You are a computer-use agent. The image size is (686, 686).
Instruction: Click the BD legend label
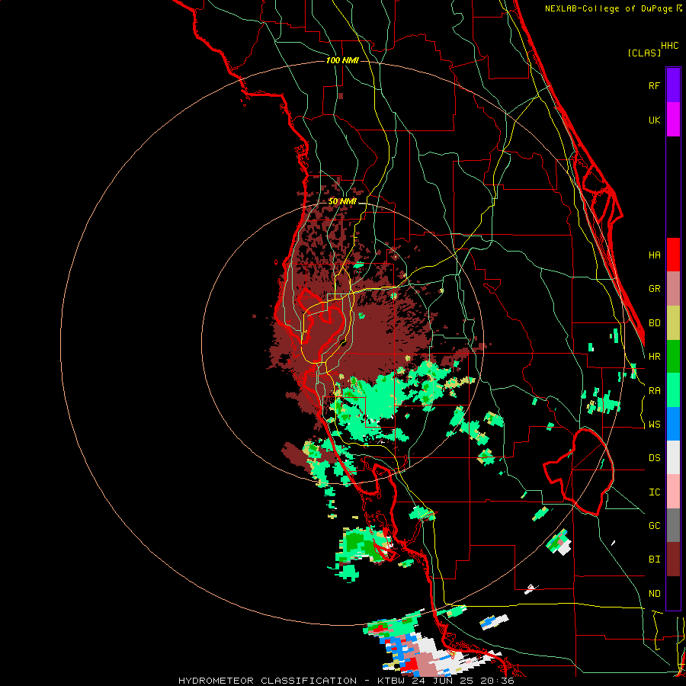pos(654,323)
